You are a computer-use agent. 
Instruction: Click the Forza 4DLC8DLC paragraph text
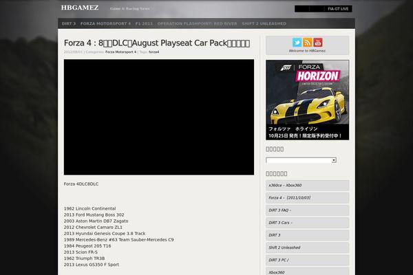81,184
